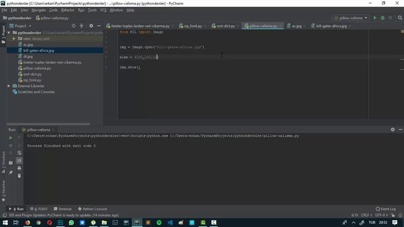The height and width of the screenshot is (227, 404).
Task: Open the Event Log
Action: 386,209
